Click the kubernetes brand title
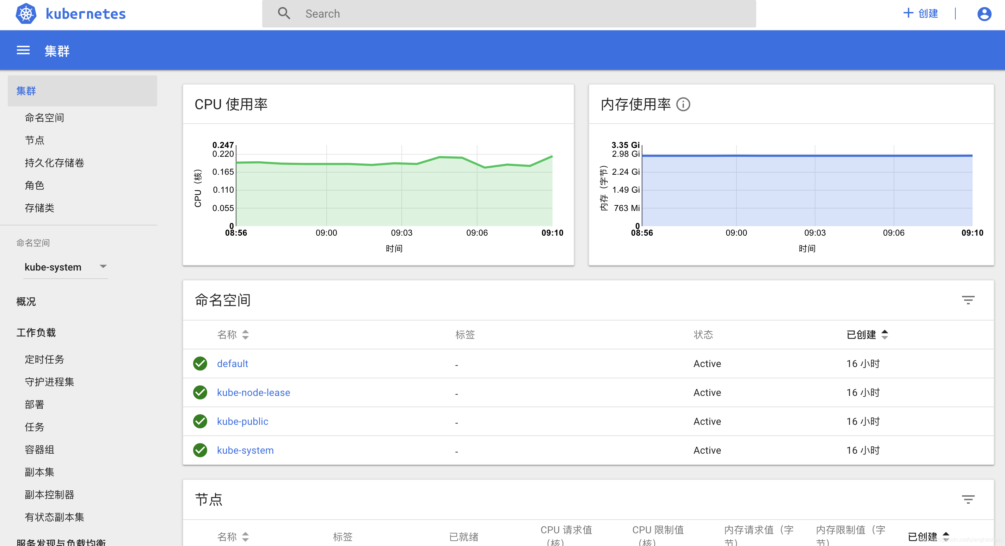Viewport: 1005px width, 546px height. (x=85, y=14)
